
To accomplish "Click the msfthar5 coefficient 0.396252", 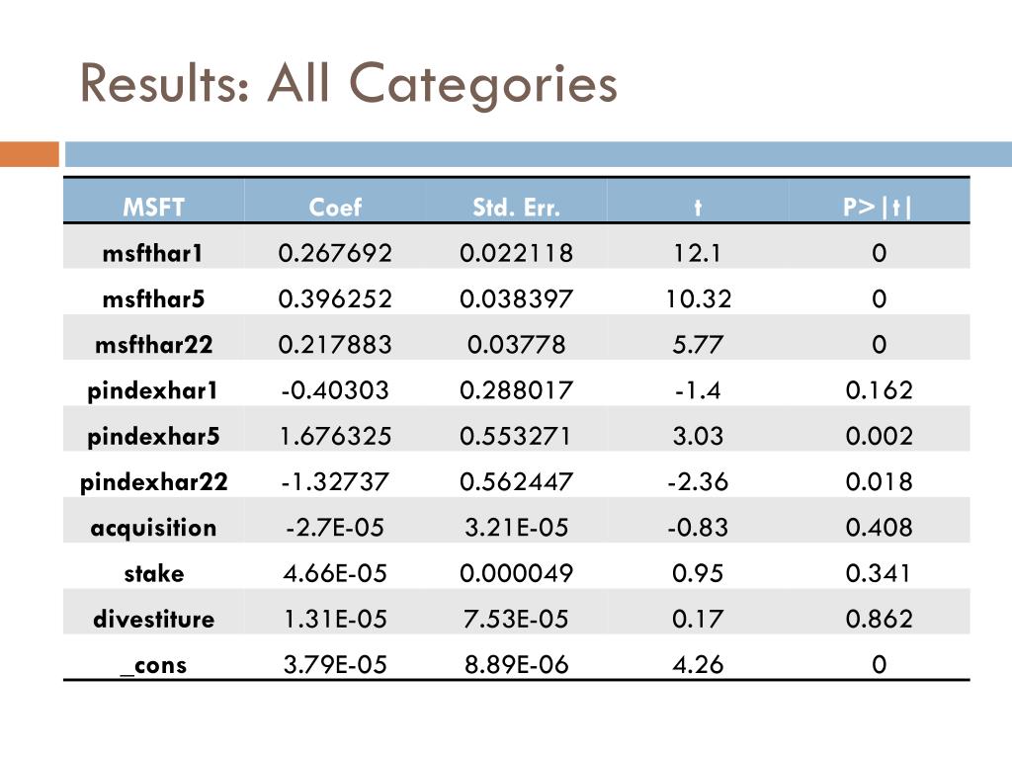I will [335, 298].
